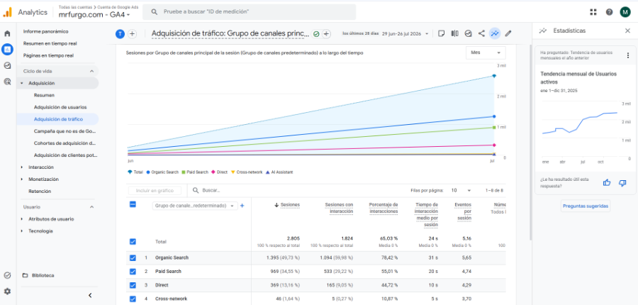Close the Estadísticas panel
The height and width of the screenshot is (305, 638).
click(x=627, y=30)
